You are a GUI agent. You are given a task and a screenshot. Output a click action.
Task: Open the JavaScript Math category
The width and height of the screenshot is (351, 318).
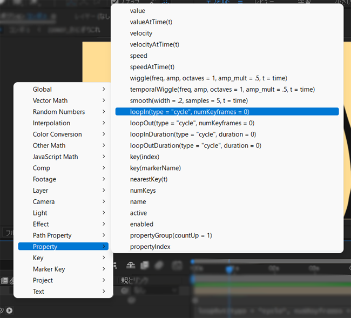point(55,157)
